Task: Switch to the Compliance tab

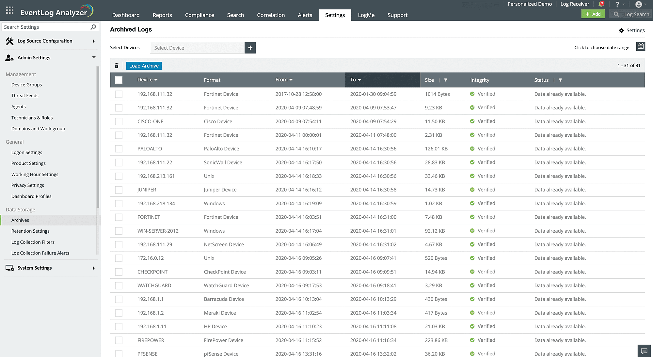Action: pyautogui.click(x=199, y=15)
